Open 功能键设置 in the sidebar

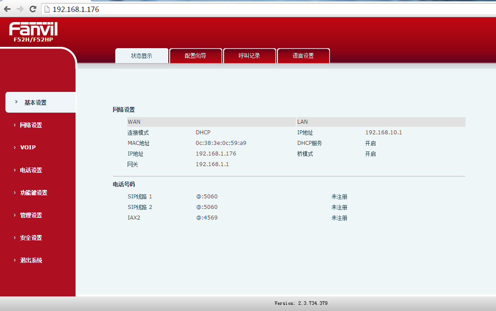[34, 193]
